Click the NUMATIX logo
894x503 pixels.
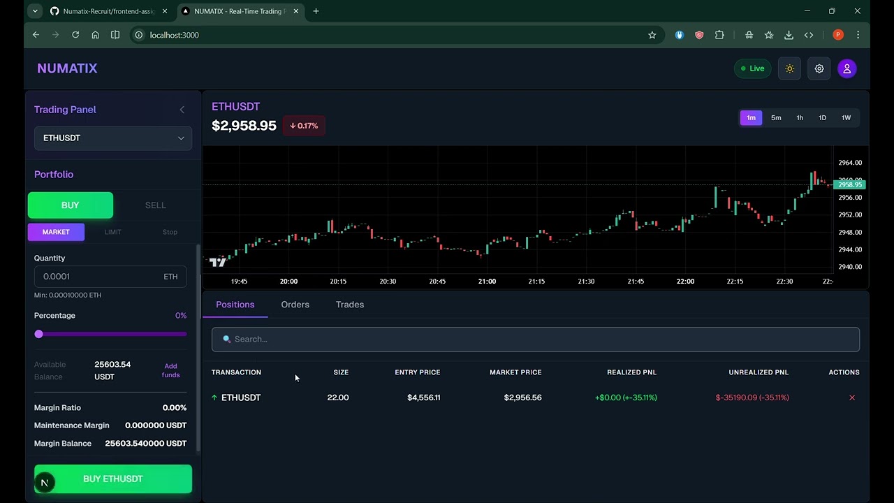tap(67, 68)
